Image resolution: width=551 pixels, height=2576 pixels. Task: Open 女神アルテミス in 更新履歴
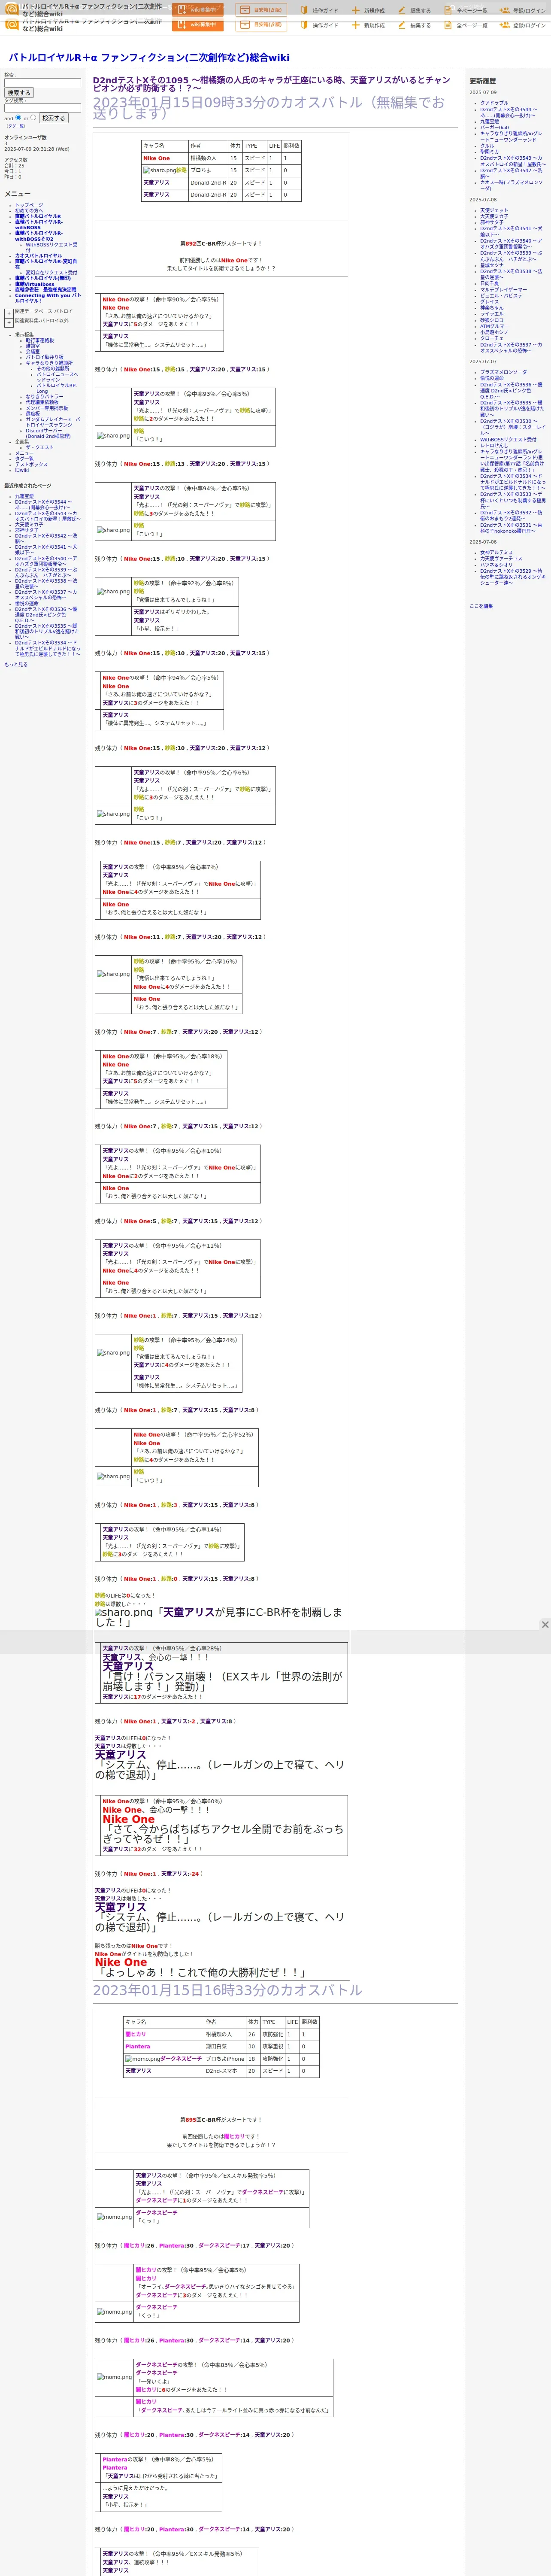point(496,553)
